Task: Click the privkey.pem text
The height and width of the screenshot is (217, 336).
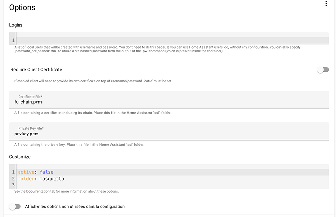Action: pos(26,134)
